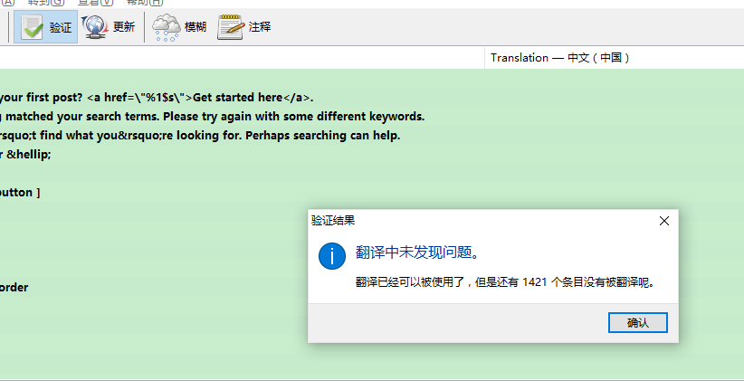Click the 验证 (Validate) checkmark icon
This screenshot has height=381, width=744.
33,27
